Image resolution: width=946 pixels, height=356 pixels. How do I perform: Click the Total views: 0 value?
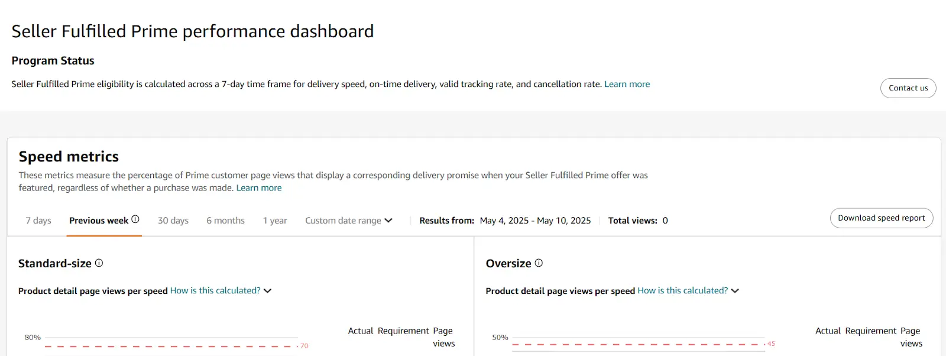665,221
